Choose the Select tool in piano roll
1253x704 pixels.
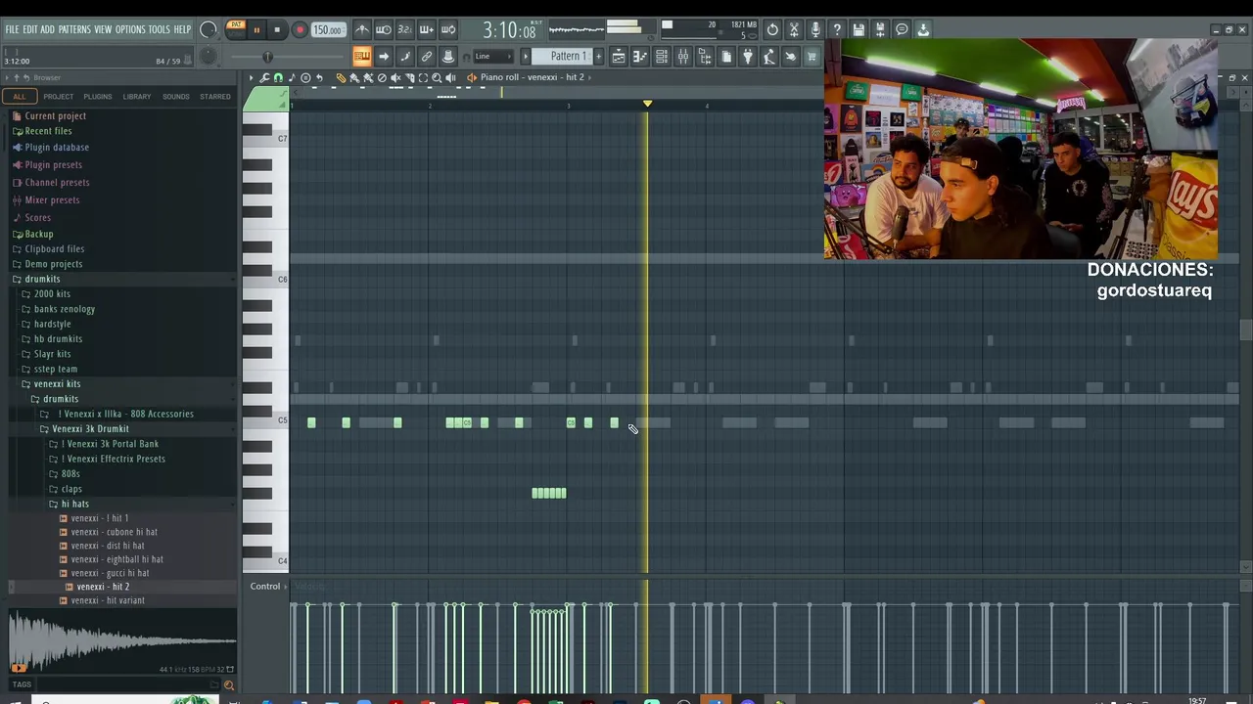423,77
